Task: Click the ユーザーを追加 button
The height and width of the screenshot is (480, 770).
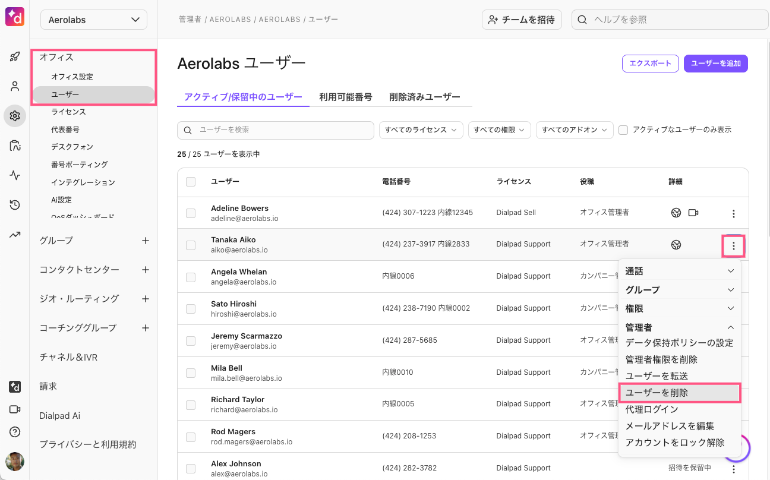Action: [x=716, y=64]
